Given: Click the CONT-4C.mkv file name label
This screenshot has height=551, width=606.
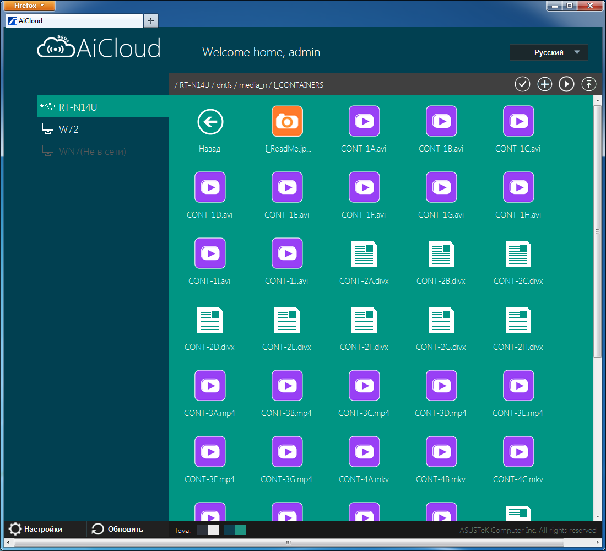Looking at the screenshot, I should [x=518, y=479].
